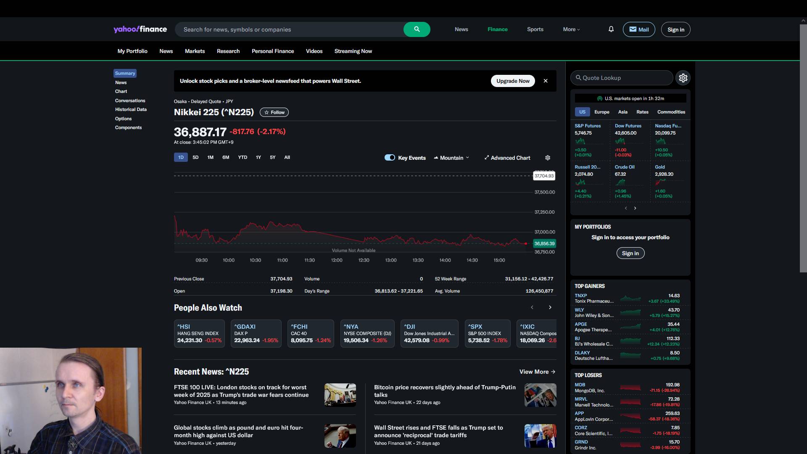This screenshot has height=454, width=807.
Task: Go to next market summary page
Action: click(635, 208)
